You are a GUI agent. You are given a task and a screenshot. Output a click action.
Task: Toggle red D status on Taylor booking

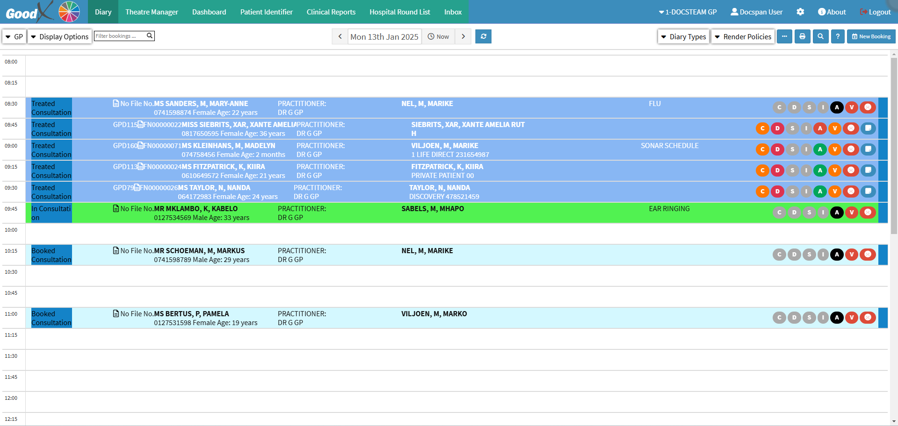tap(777, 192)
